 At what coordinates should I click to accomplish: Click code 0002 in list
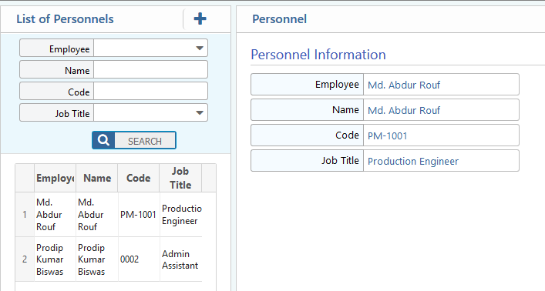(x=138, y=259)
